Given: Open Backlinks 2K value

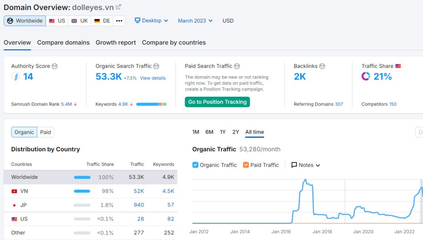Looking at the screenshot, I should pos(300,77).
